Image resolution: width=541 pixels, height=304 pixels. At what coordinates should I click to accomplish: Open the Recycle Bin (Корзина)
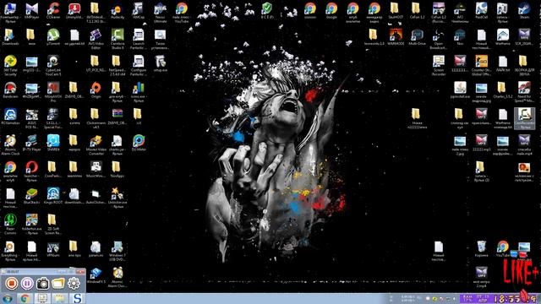[481, 249]
